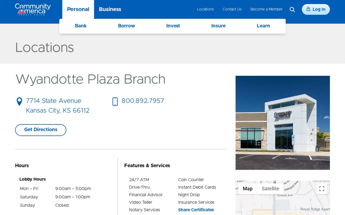Open the Borrow menu

(x=126, y=26)
